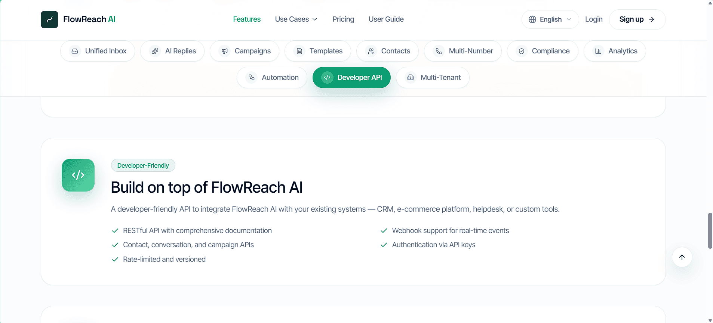
Task: Click checkmark beside Contact, conversation, campaign APIs
Action: pos(115,245)
